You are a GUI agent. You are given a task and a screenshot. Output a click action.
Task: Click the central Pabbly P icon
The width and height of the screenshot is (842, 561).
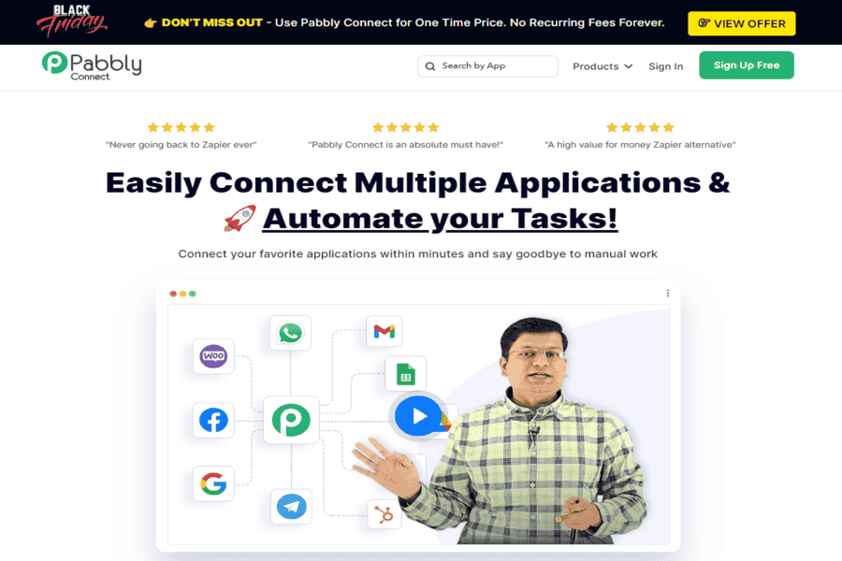click(x=291, y=420)
